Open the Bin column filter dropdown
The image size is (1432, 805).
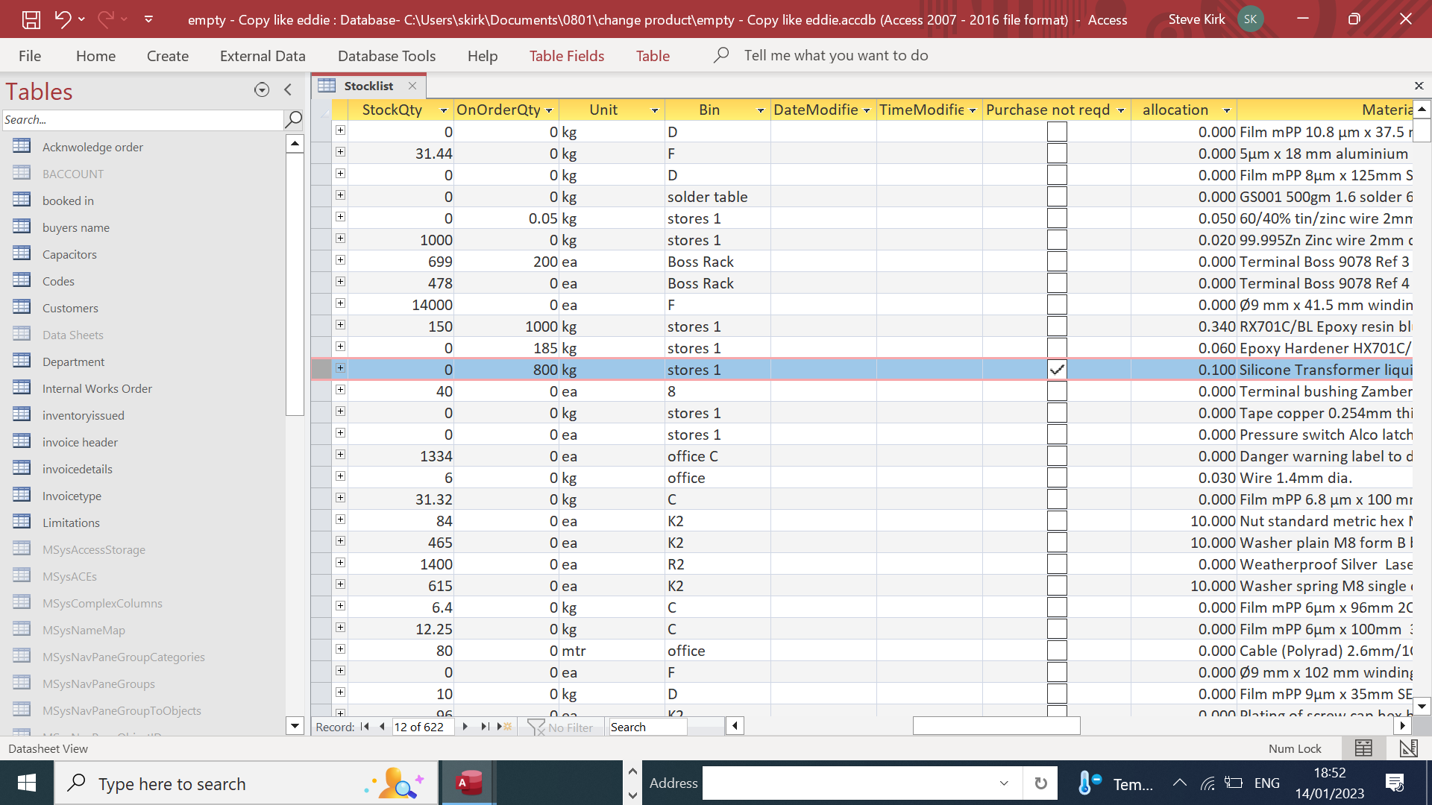pos(760,110)
